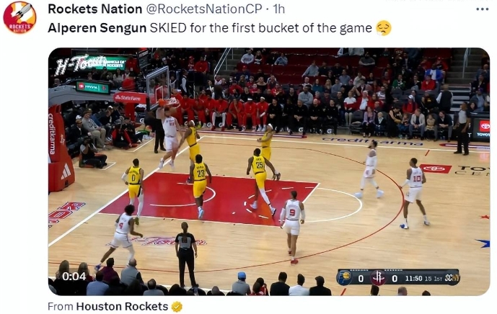Screen dimensions: 497x314
Task: Click the verified badge beside Houston Rockets
Action: [177, 306]
